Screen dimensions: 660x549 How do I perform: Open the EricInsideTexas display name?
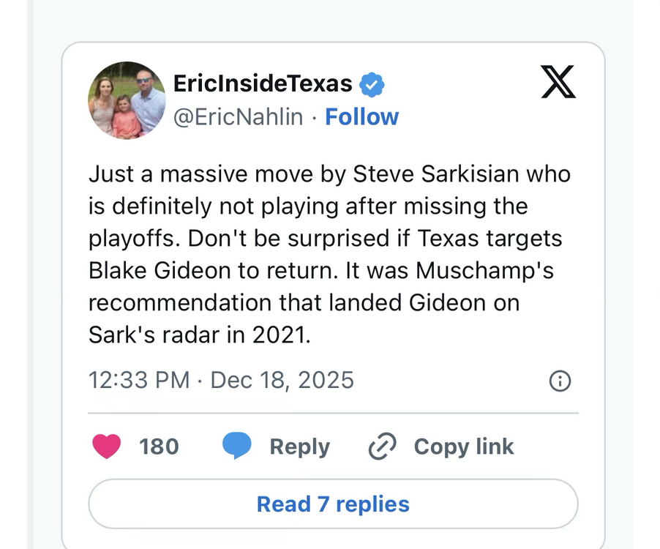tap(263, 83)
